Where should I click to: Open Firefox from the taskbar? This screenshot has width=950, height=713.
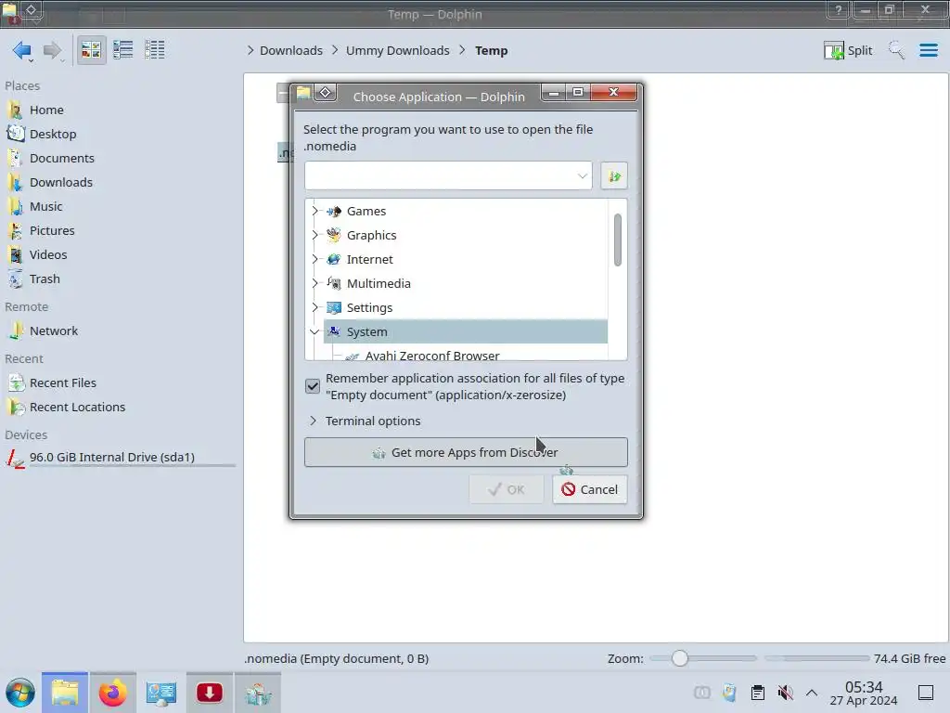112,693
